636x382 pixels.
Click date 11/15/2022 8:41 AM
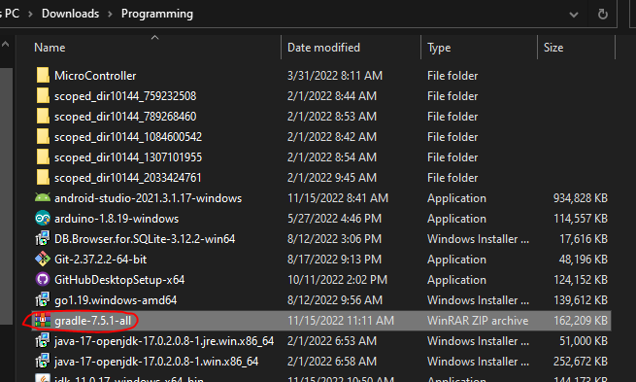(x=338, y=198)
